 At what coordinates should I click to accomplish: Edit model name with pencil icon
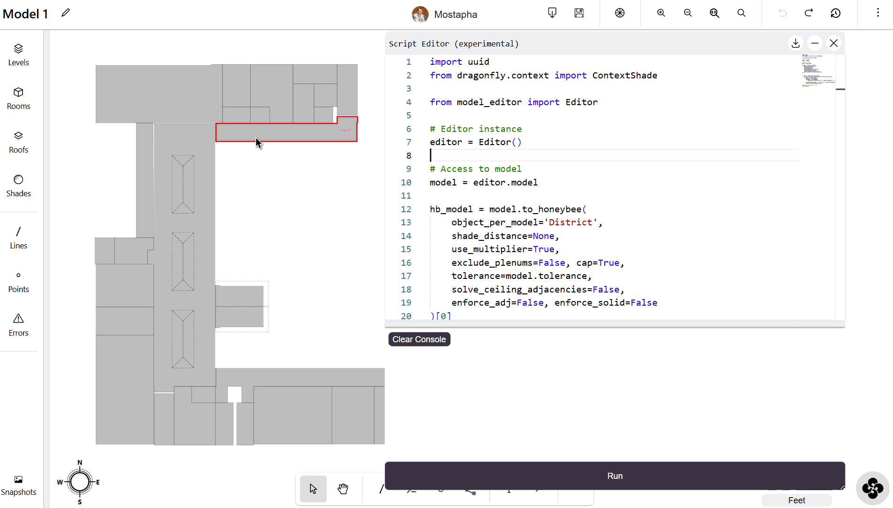click(x=66, y=13)
